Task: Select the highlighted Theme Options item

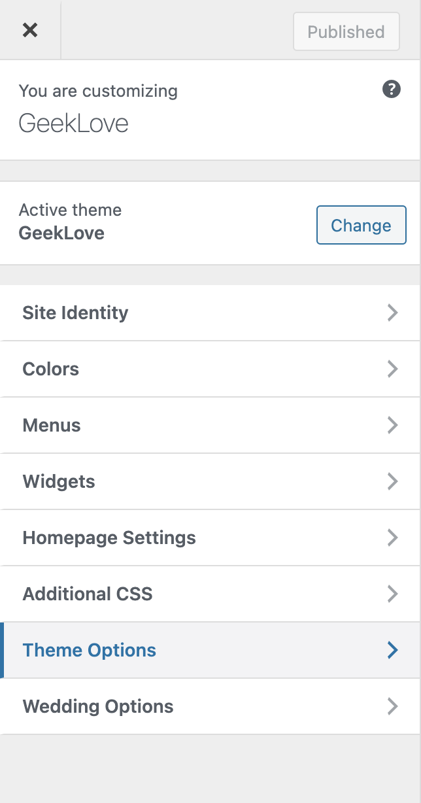Action: (x=90, y=650)
